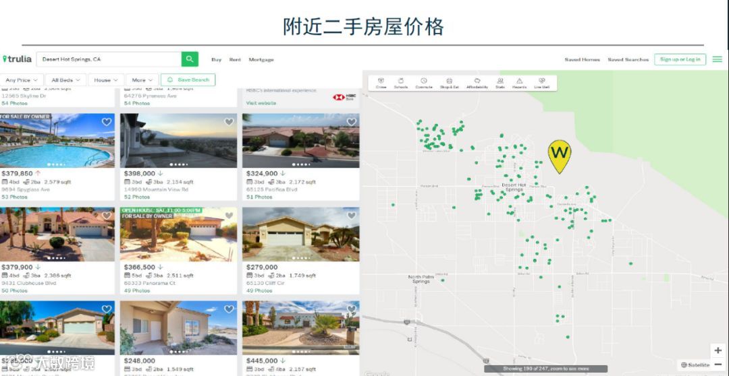This screenshot has width=729, height=376.
Task: Show Crime map layer
Action: coord(381,83)
